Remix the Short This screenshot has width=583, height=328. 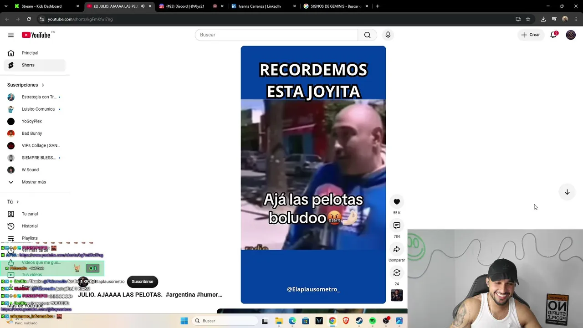pos(397,273)
